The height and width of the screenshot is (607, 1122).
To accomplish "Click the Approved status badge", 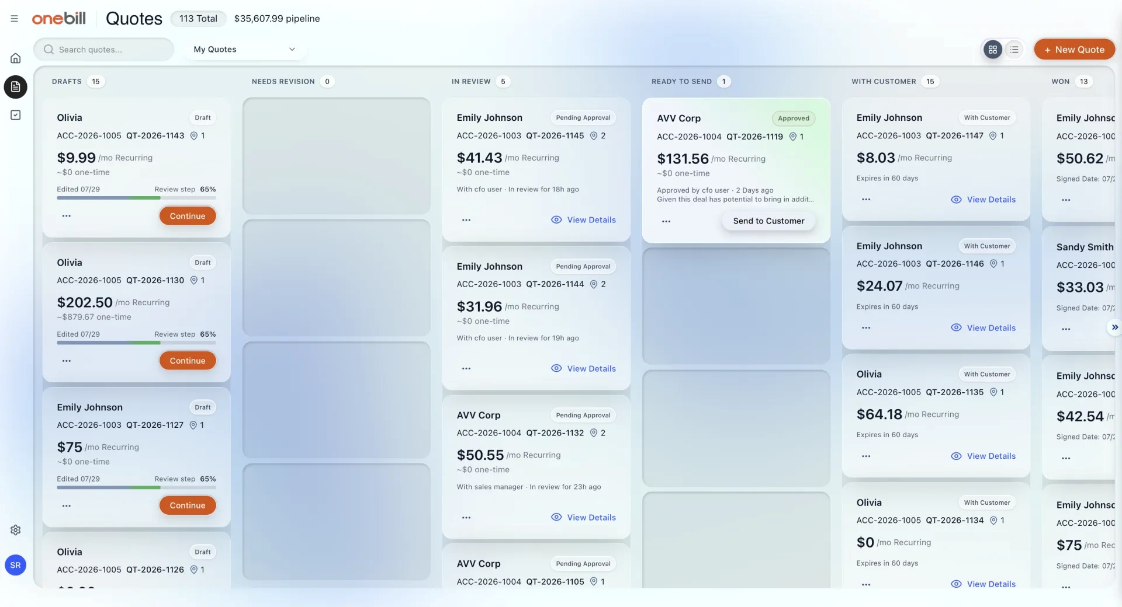I will pyautogui.click(x=793, y=118).
